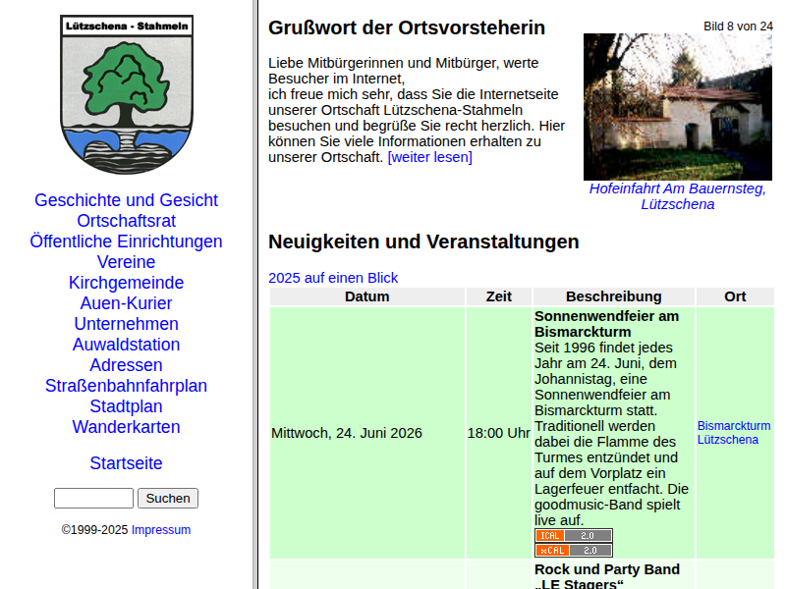Click the Bild 8 von 24 counter
The height and width of the screenshot is (589, 786).
coord(738,27)
